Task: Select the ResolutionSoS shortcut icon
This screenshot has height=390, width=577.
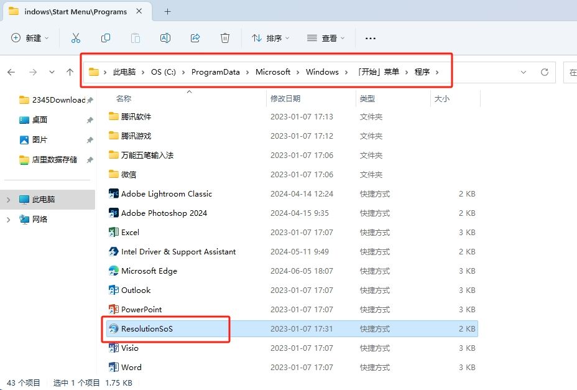Action: coord(113,328)
